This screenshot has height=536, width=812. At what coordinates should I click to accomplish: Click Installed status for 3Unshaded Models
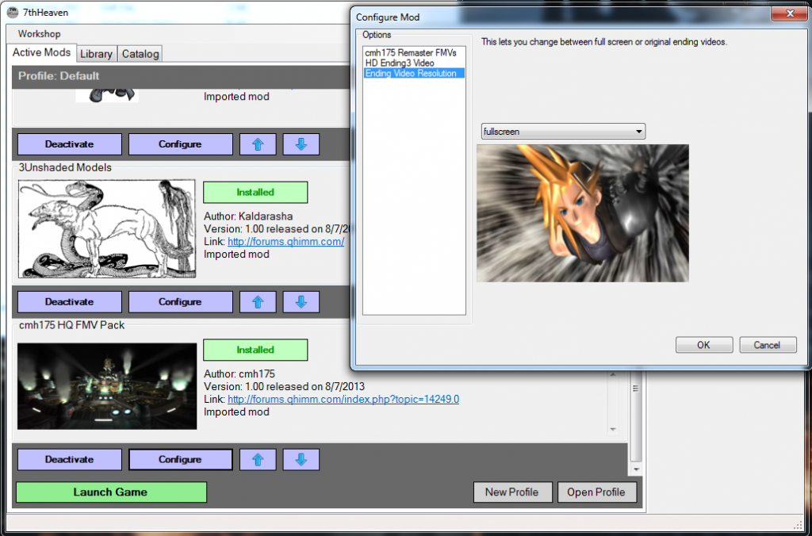pos(255,192)
